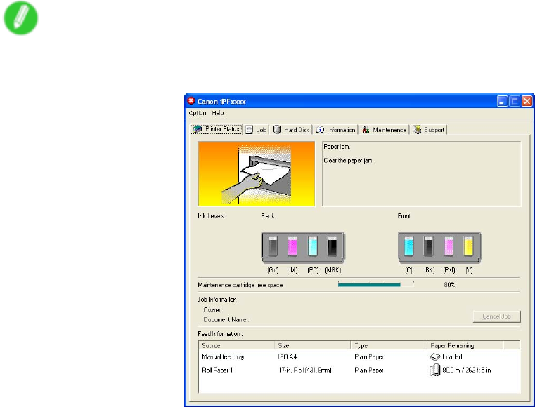Click the 17-in. Roll (431.8mm) cell

(304, 370)
